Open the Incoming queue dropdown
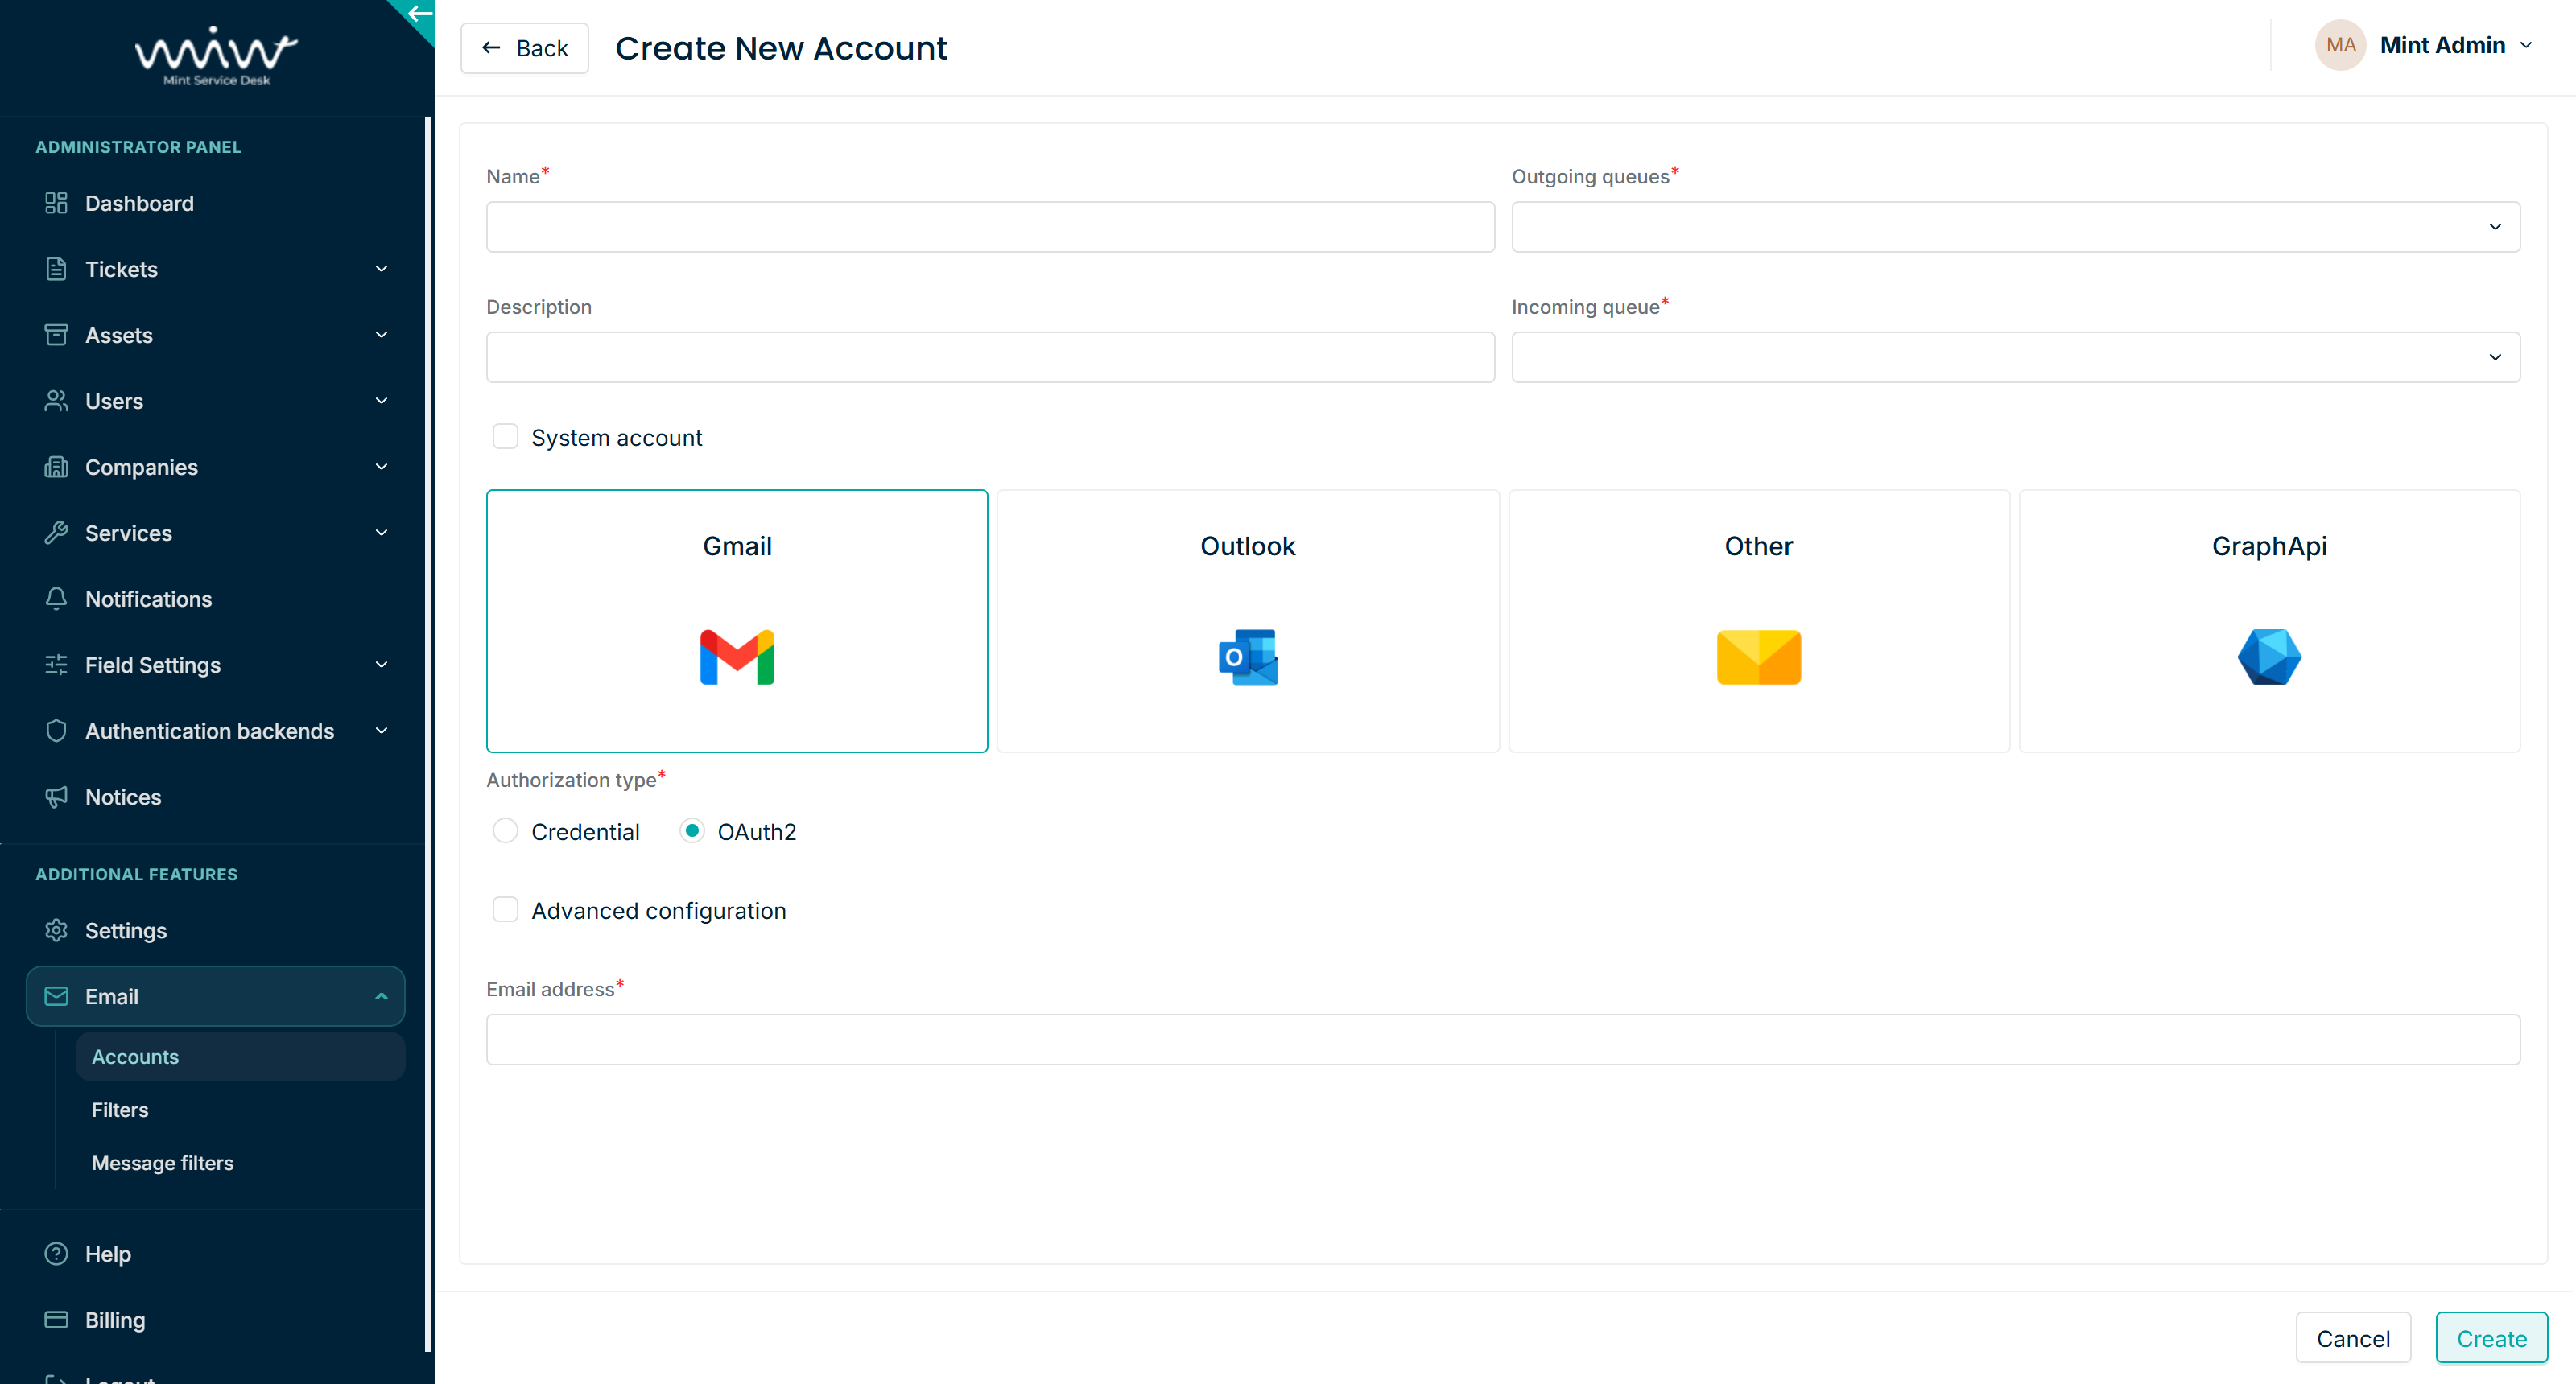Screen dimensions: 2576x1384 click(2014, 356)
